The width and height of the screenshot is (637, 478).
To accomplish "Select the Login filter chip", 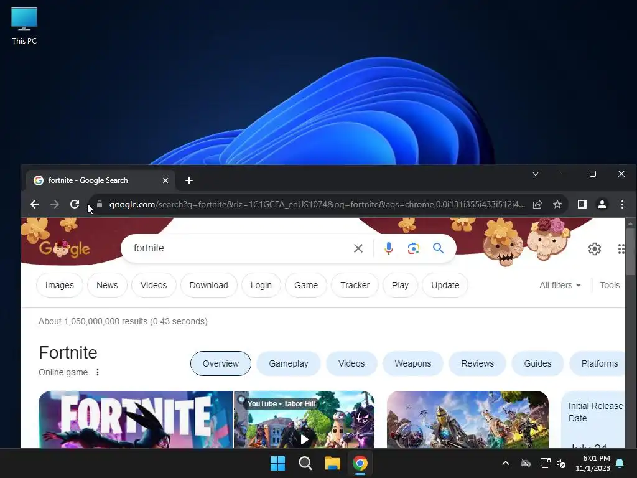I will pyautogui.click(x=261, y=285).
